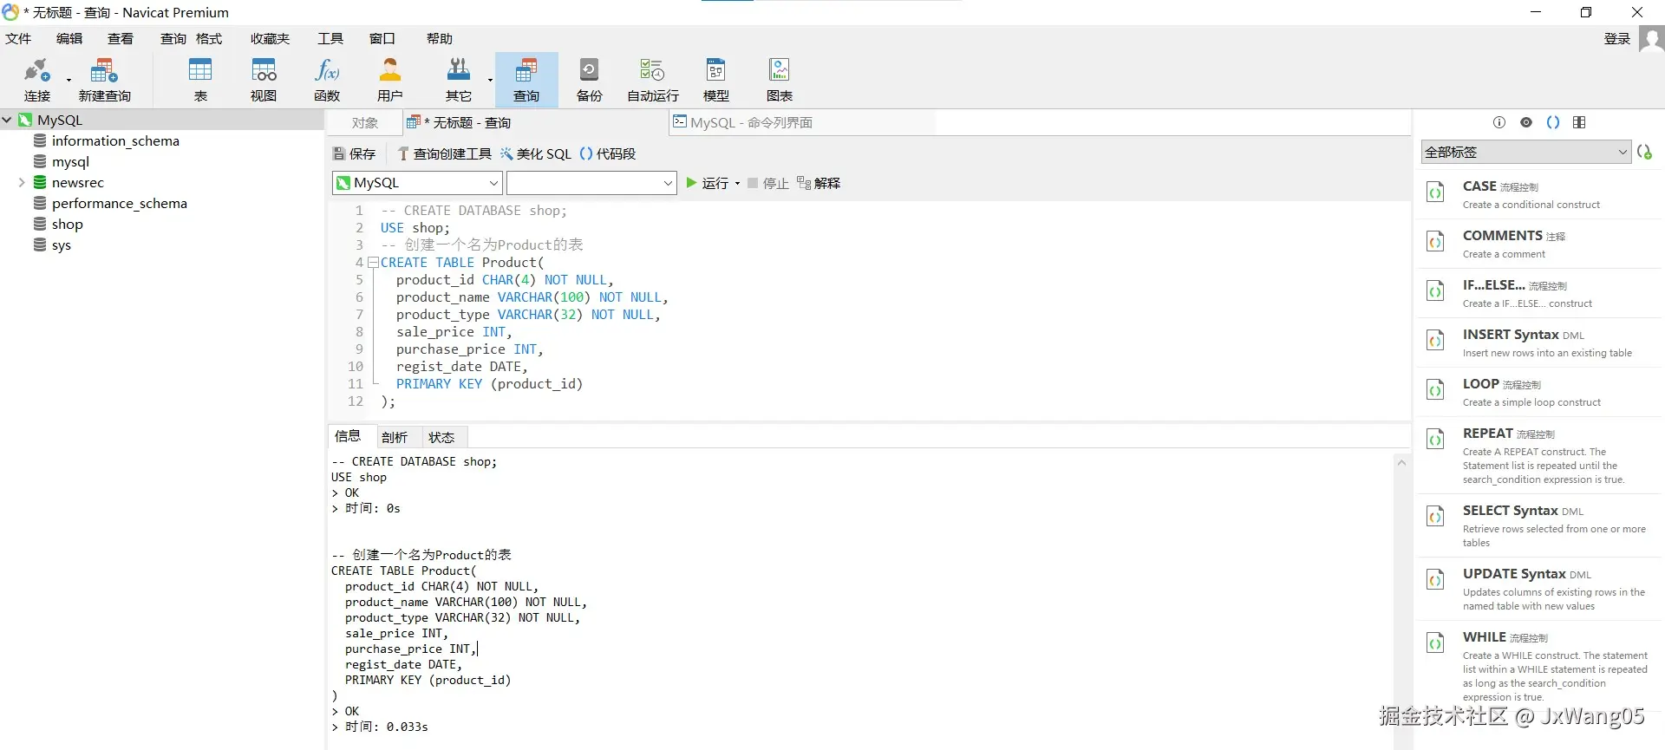1665x750 pixels.
Task: Click the WHILE snippet icon
Action: (1435, 643)
